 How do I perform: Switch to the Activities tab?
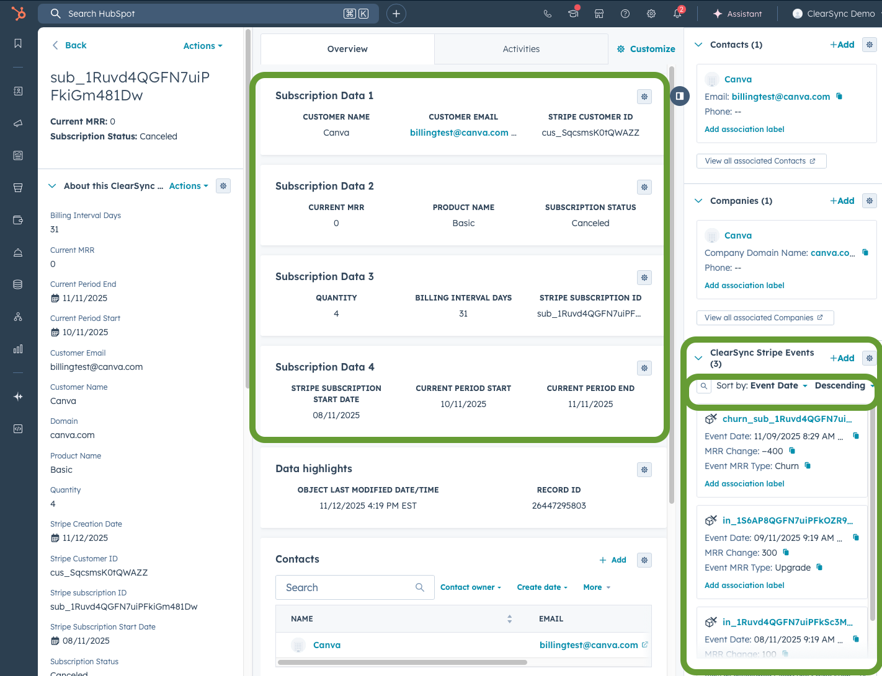[x=521, y=49]
